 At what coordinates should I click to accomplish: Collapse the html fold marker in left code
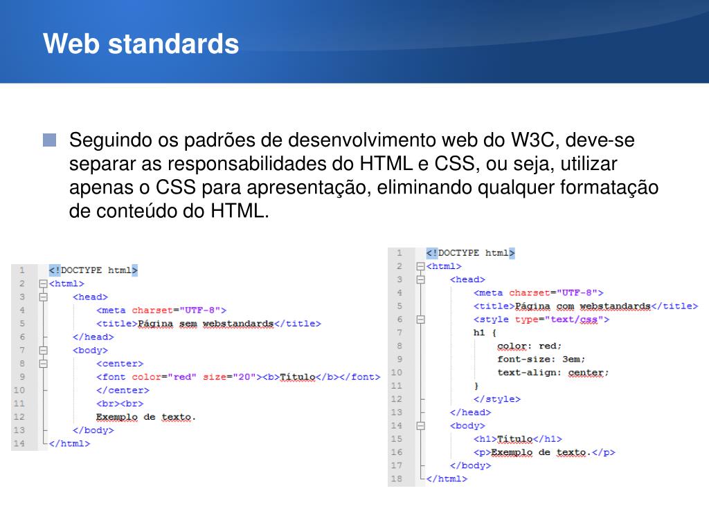coord(44,283)
